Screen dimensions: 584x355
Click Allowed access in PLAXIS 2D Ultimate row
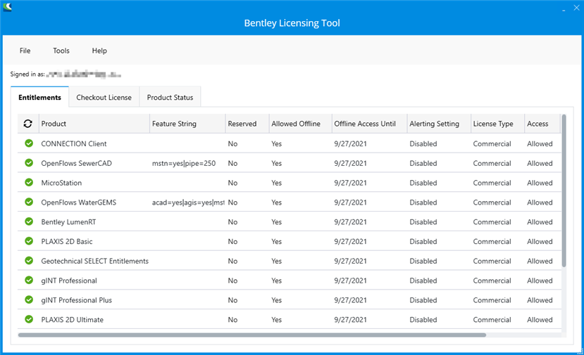pyautogui.click(x=540, y=320)
